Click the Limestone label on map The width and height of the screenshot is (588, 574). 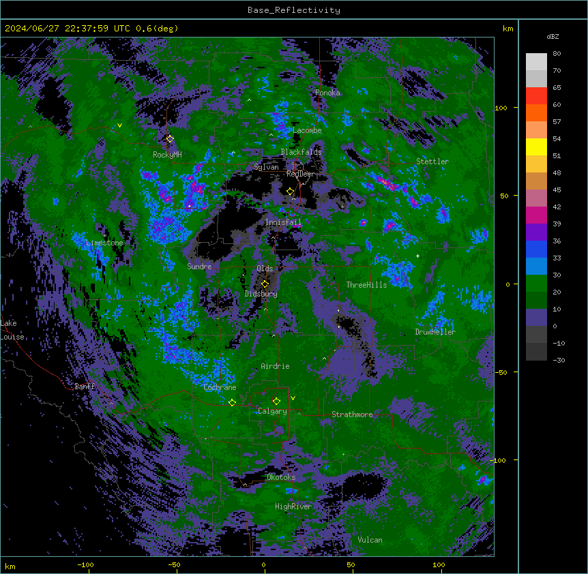[x=104, y=243]
